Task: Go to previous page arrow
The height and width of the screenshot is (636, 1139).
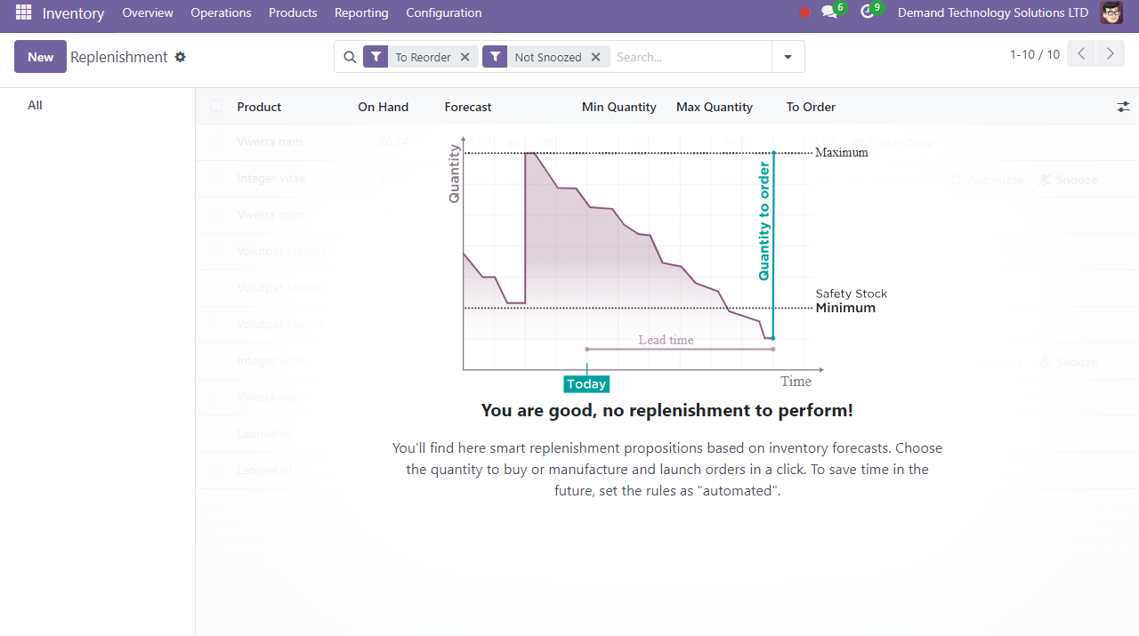Action: coord(1081,54)
